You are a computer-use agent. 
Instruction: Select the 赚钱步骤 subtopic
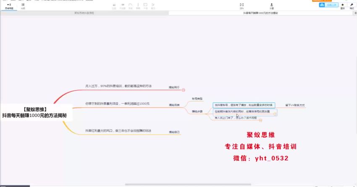click(197, 112)
